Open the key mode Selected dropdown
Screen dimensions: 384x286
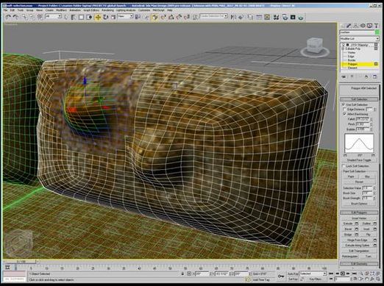[x=313, y=274]
